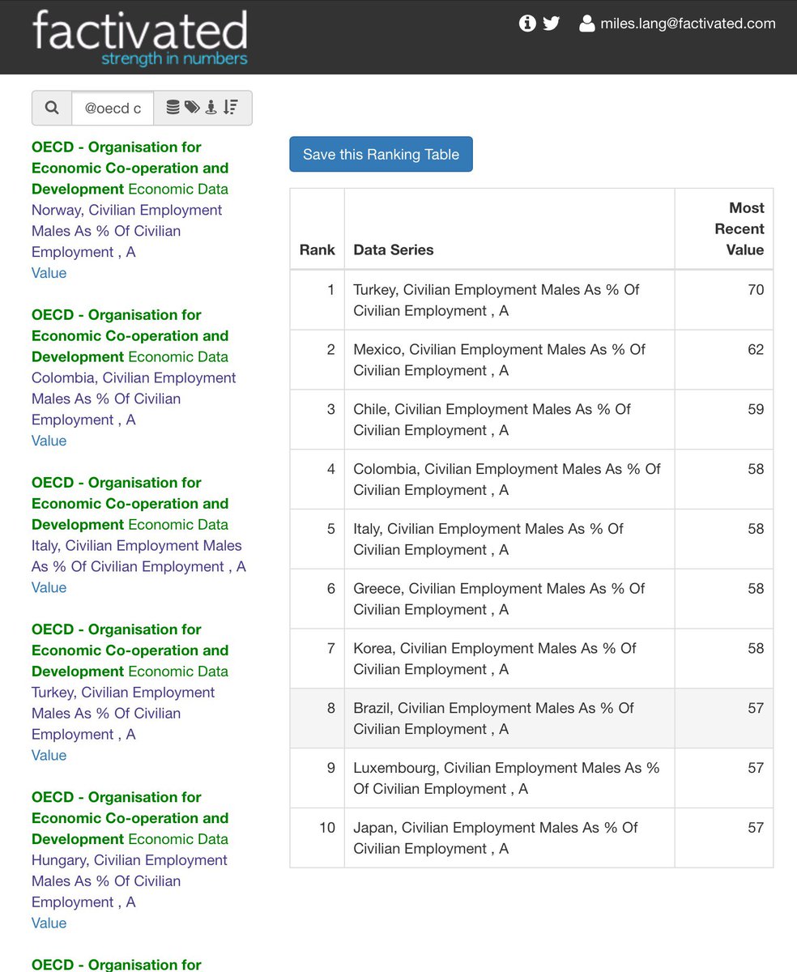Viewport: 797px width, 972px height.
Task: Open miles.lang@factivated.com account link
Action: click(688, 23)
